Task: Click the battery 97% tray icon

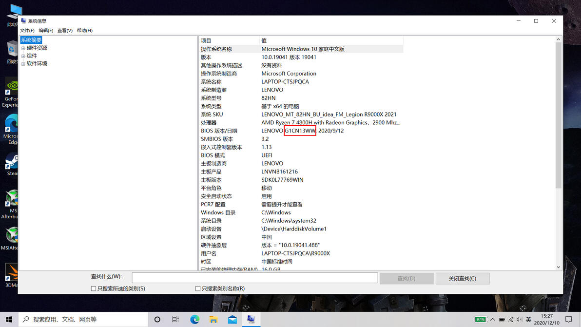Action: tap(481, 319)
